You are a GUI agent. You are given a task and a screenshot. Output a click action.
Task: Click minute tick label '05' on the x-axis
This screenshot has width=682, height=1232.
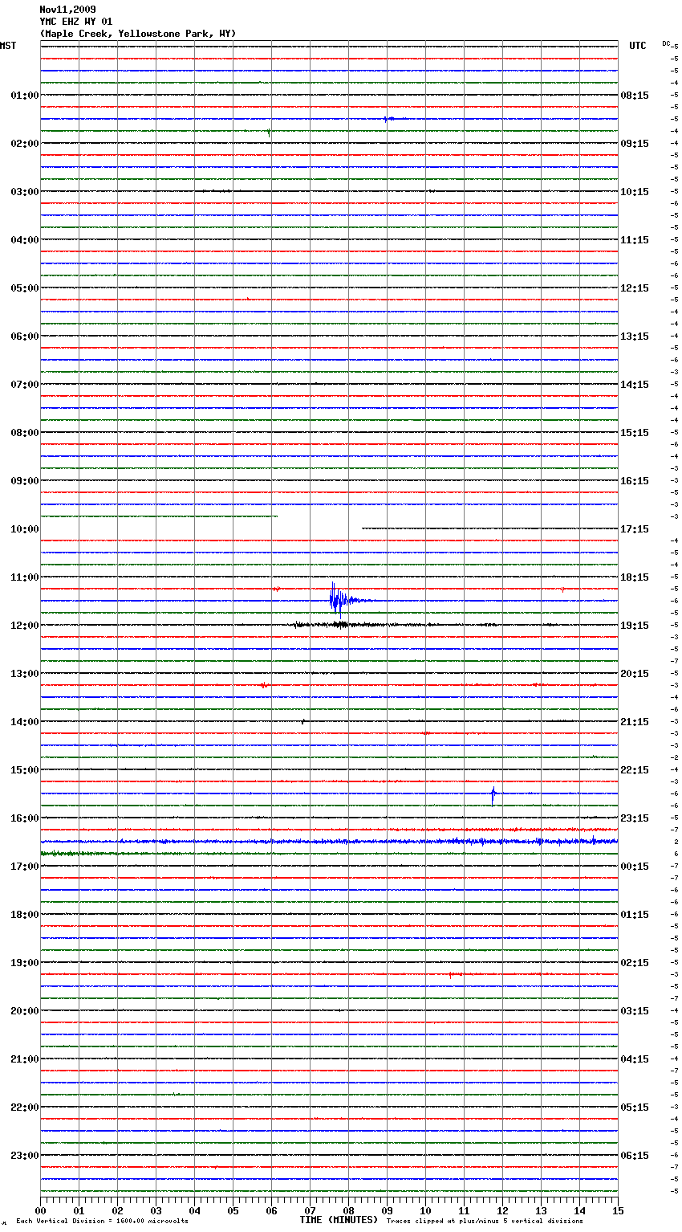coord(233,1211)
